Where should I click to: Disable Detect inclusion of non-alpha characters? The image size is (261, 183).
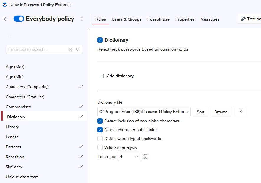coord(100,121)
